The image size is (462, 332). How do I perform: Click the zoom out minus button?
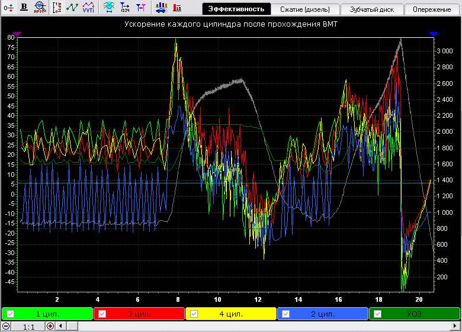tap(6, 326)
